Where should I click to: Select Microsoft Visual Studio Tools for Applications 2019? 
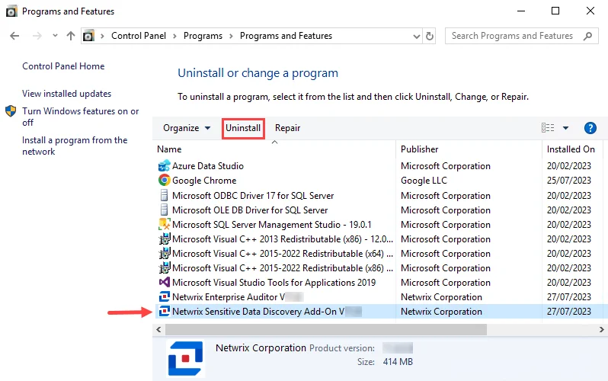pos(274,283)
